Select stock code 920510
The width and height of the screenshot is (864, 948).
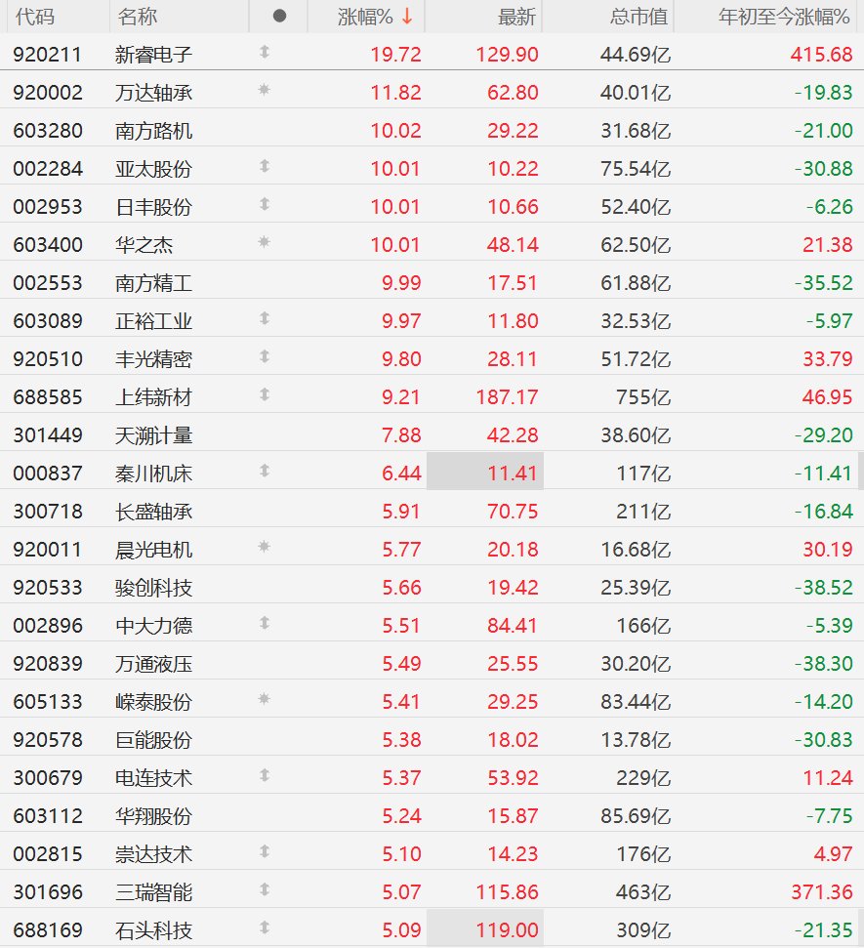(x=48, y=359)
